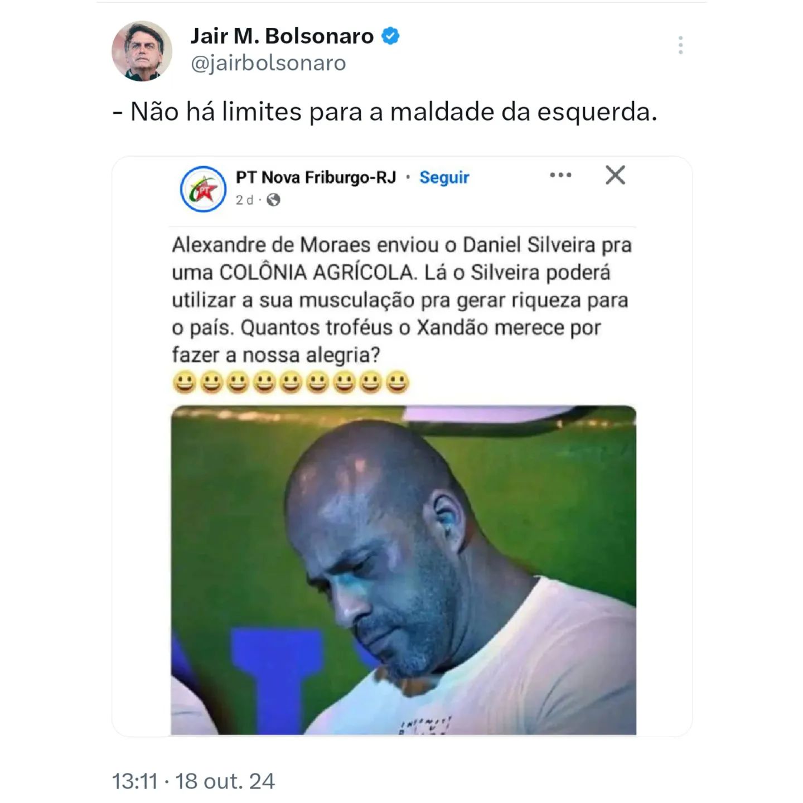The height and width of the screenshot is (803, 803).
Task: Click the 2 d post timestamp
Action: click(x=244, y=200)
